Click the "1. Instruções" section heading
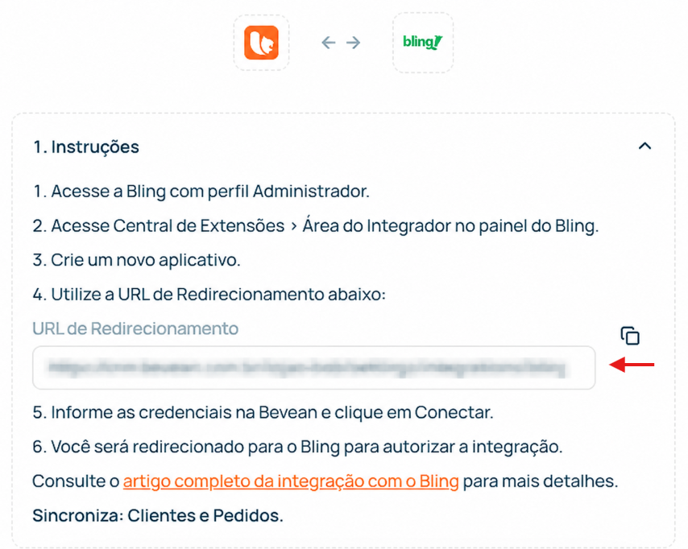The image size is (688, 549). [86, 147]
